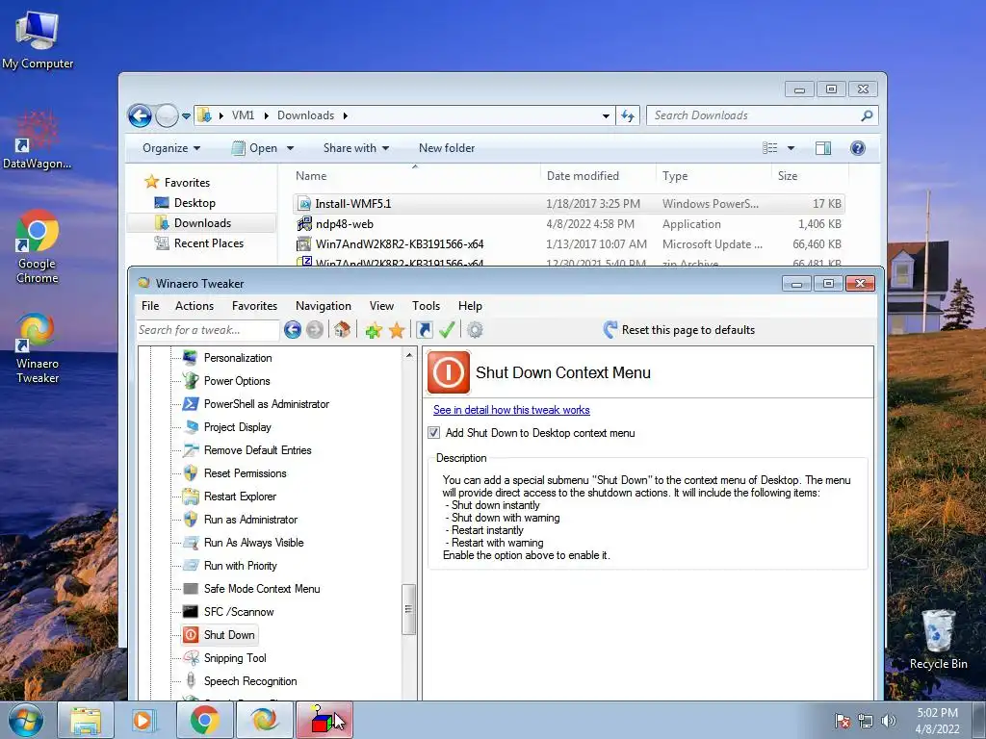Open the Help menu
986x739 pixels.
470,306
